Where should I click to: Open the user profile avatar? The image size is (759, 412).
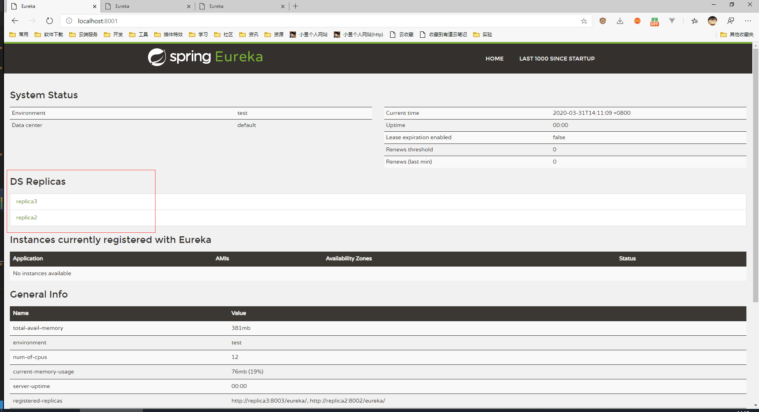coord(713,21)
